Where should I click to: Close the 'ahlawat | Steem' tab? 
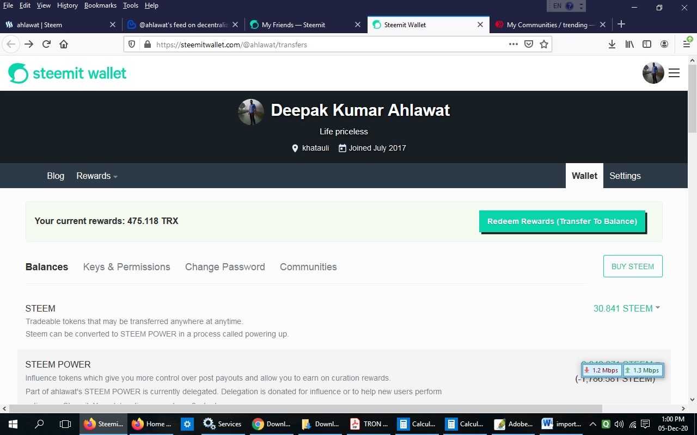pyautogui.click(x=113, y=24)
